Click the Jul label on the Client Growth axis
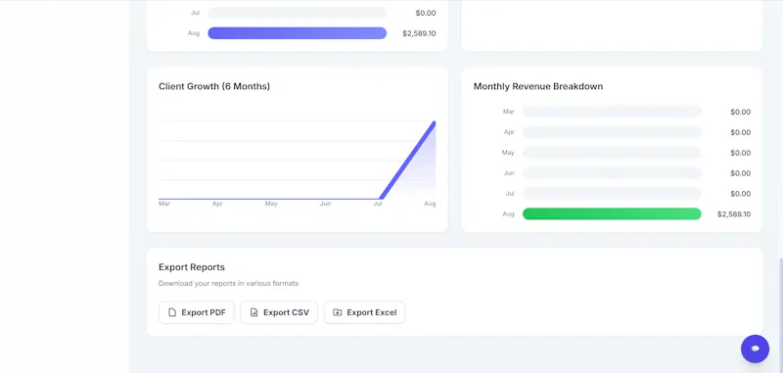 (x=378, y=204)
